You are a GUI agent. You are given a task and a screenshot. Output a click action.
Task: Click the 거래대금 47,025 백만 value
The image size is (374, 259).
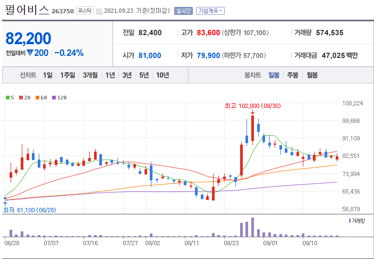tap(340, 56)
